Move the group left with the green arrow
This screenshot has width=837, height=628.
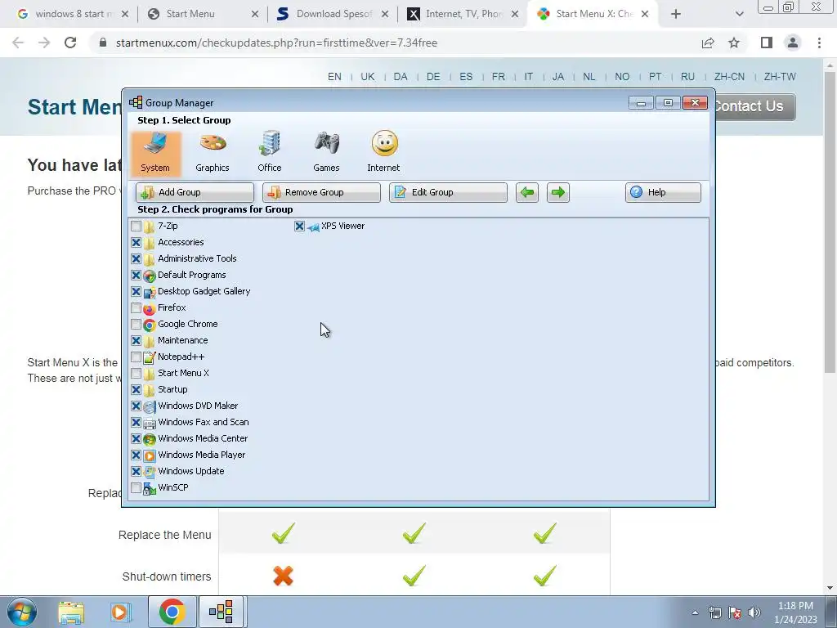point(527,192)
